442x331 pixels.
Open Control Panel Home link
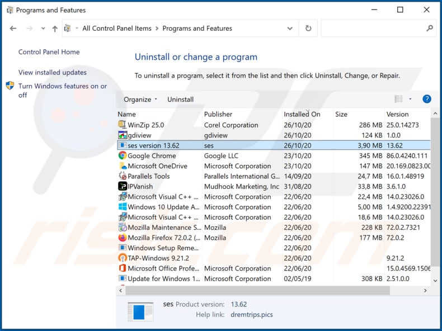(49, 52)
